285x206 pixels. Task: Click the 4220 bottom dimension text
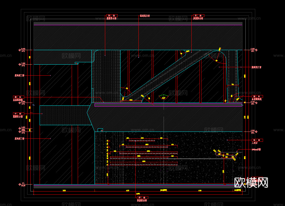pos(127,191)
